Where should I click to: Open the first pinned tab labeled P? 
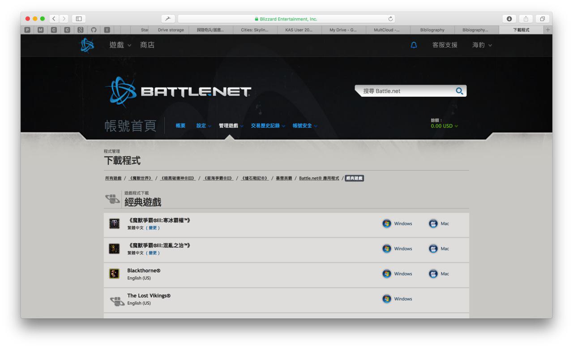tap(28, 30)
